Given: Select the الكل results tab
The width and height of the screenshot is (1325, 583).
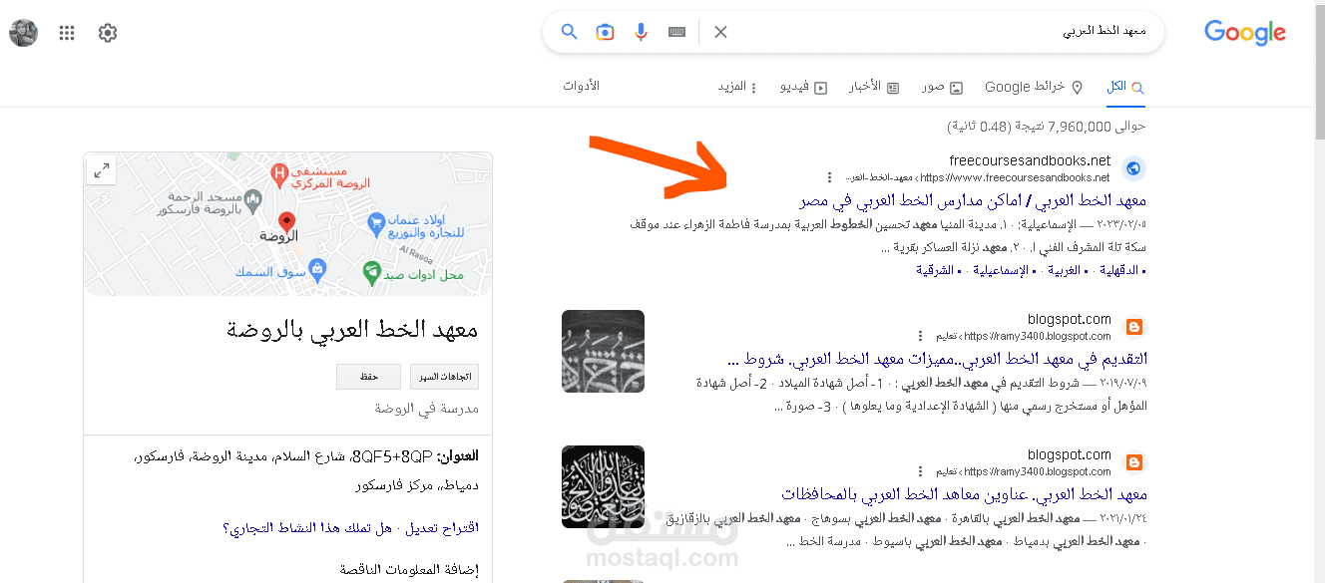Looking at the screenshot, I should click(1125, 87).
